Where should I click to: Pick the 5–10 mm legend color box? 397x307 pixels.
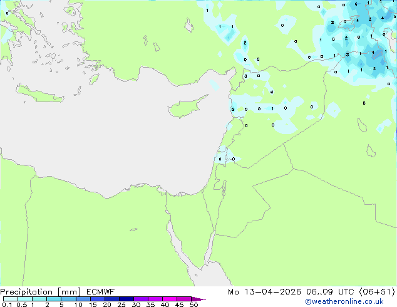click(x=68, y=299)
